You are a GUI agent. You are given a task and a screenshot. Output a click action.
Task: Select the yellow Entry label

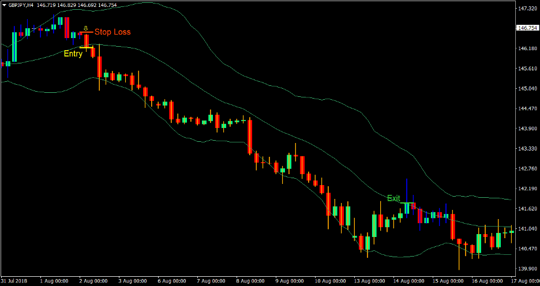click(73, 54)
